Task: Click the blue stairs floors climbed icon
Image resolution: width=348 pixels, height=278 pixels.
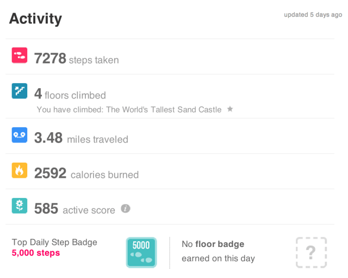Action: point(20,90)
